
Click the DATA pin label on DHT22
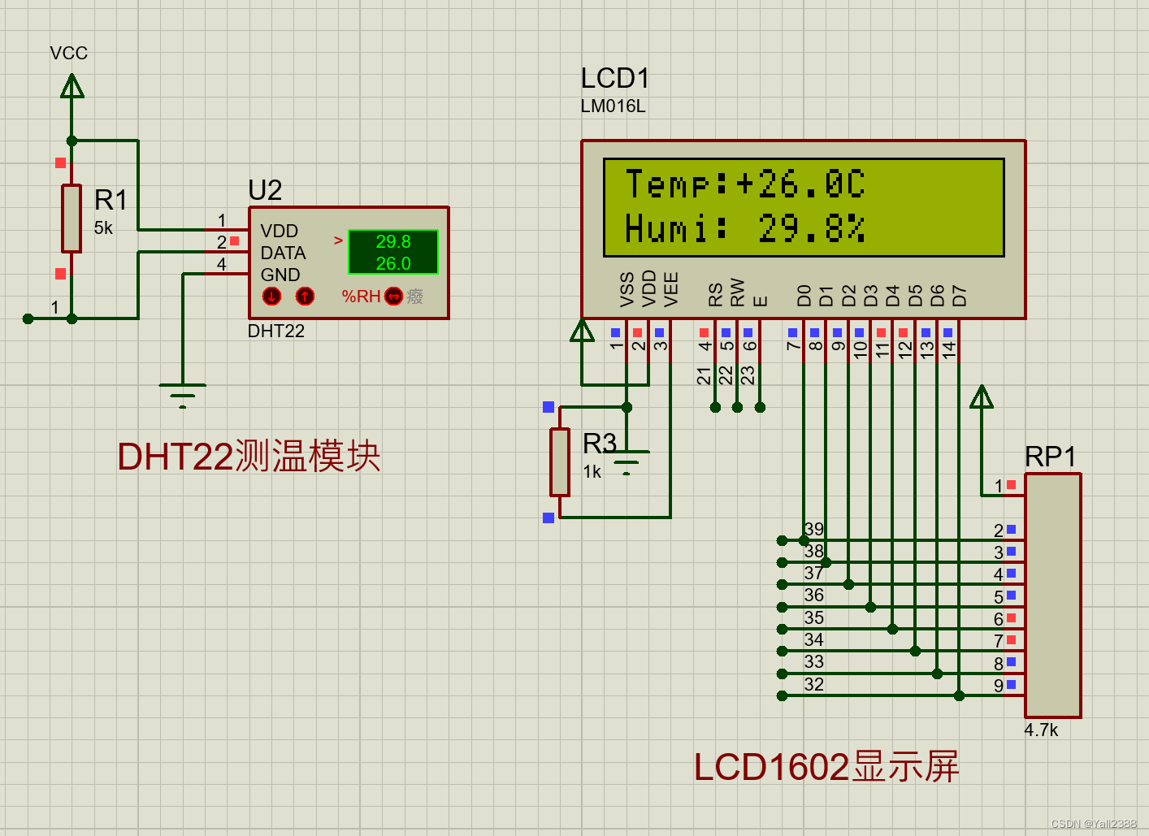click(283, 253)
